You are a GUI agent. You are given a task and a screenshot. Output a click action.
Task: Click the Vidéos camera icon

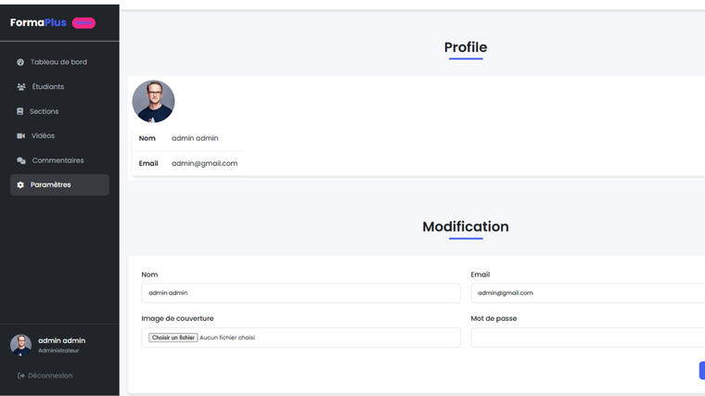tap(20, 136)
